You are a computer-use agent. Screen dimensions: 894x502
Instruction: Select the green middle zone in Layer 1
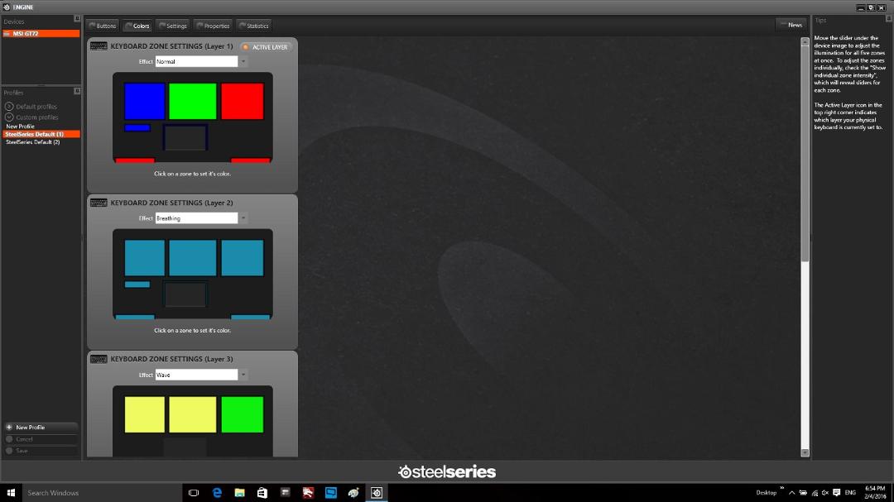point(193,102)
